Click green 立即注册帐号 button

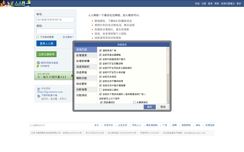(47, 54)
